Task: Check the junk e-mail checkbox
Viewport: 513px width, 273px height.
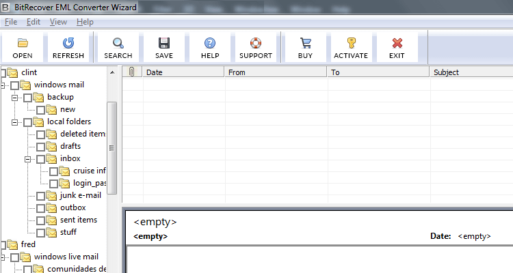Action: tap(41, 196)
